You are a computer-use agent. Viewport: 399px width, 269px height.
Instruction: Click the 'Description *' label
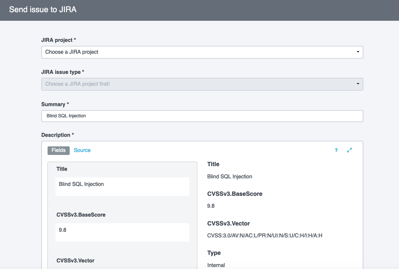(x=58, y=135)
